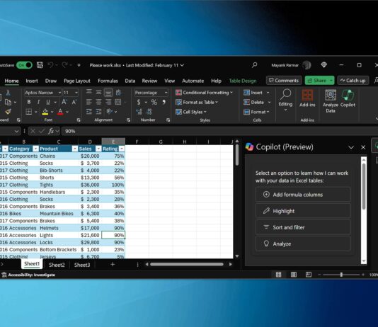This screenshot has width=378, height=327.
Task: Select Add formula columns option
Action: 303,195
